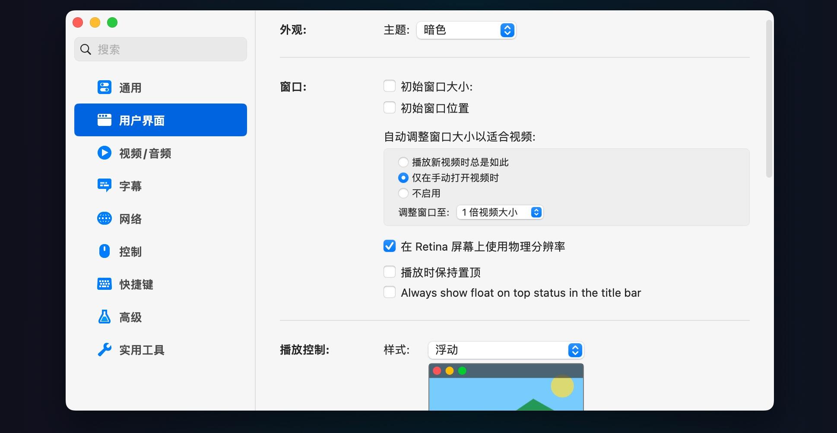
Task: Click the 网络 globe icon
Action: tap(104, 218)
